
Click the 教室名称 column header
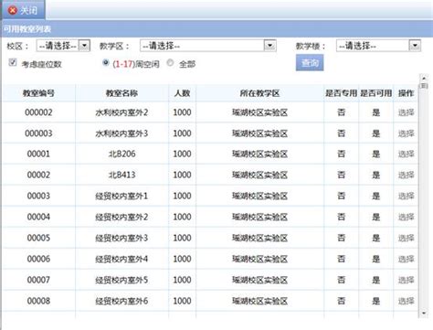[121, 93]
